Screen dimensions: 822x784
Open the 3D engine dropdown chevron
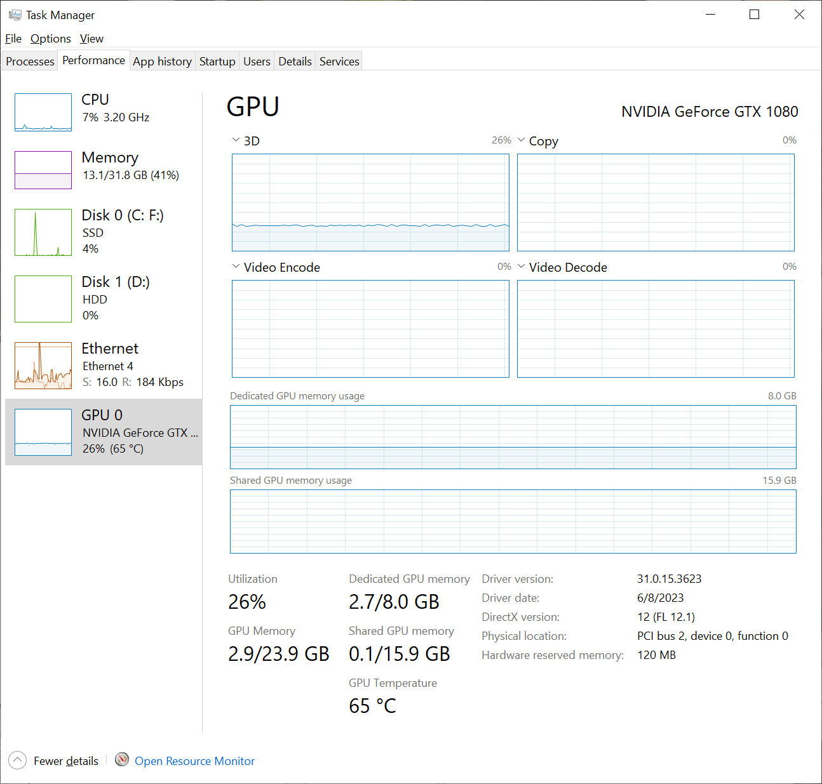[x=236, y=140]
